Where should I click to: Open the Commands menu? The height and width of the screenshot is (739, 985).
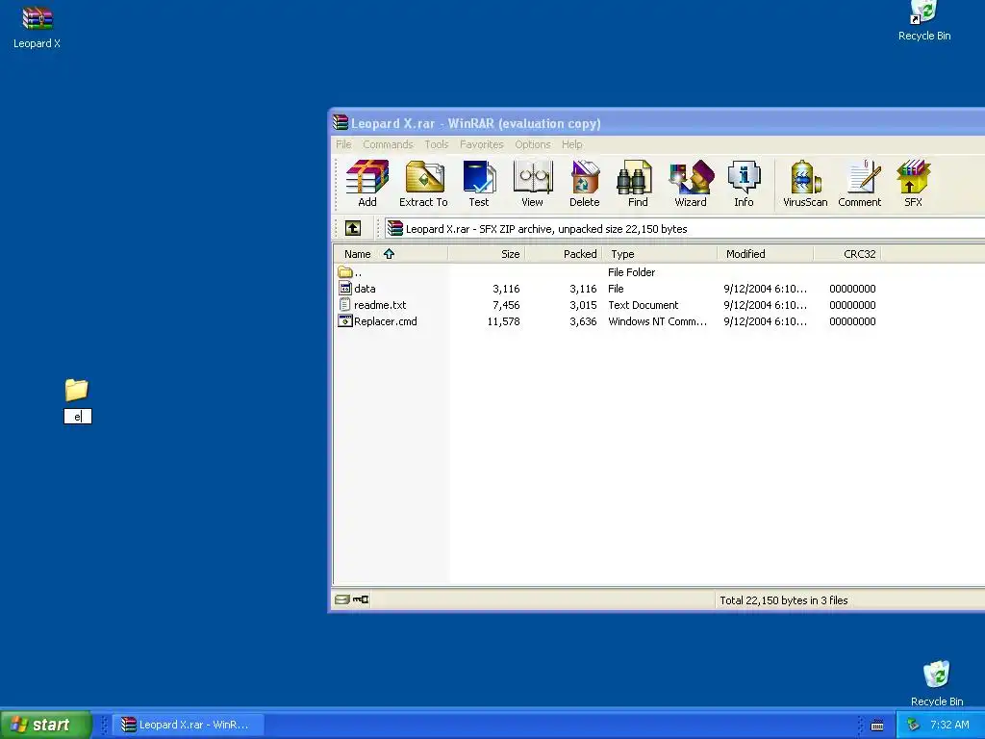pyautogui.click(x=388, y=144)
